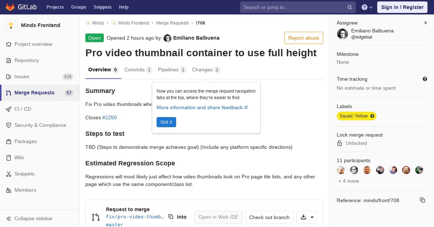The width and height of the screenshot is (434, 227).
Task: Click the Collapse sidebar double-chevron icon
Action: pyautogui.click(x=9, y=218)
